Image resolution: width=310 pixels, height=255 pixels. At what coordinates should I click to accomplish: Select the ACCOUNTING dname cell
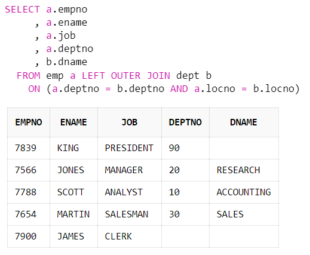point(244,192)
